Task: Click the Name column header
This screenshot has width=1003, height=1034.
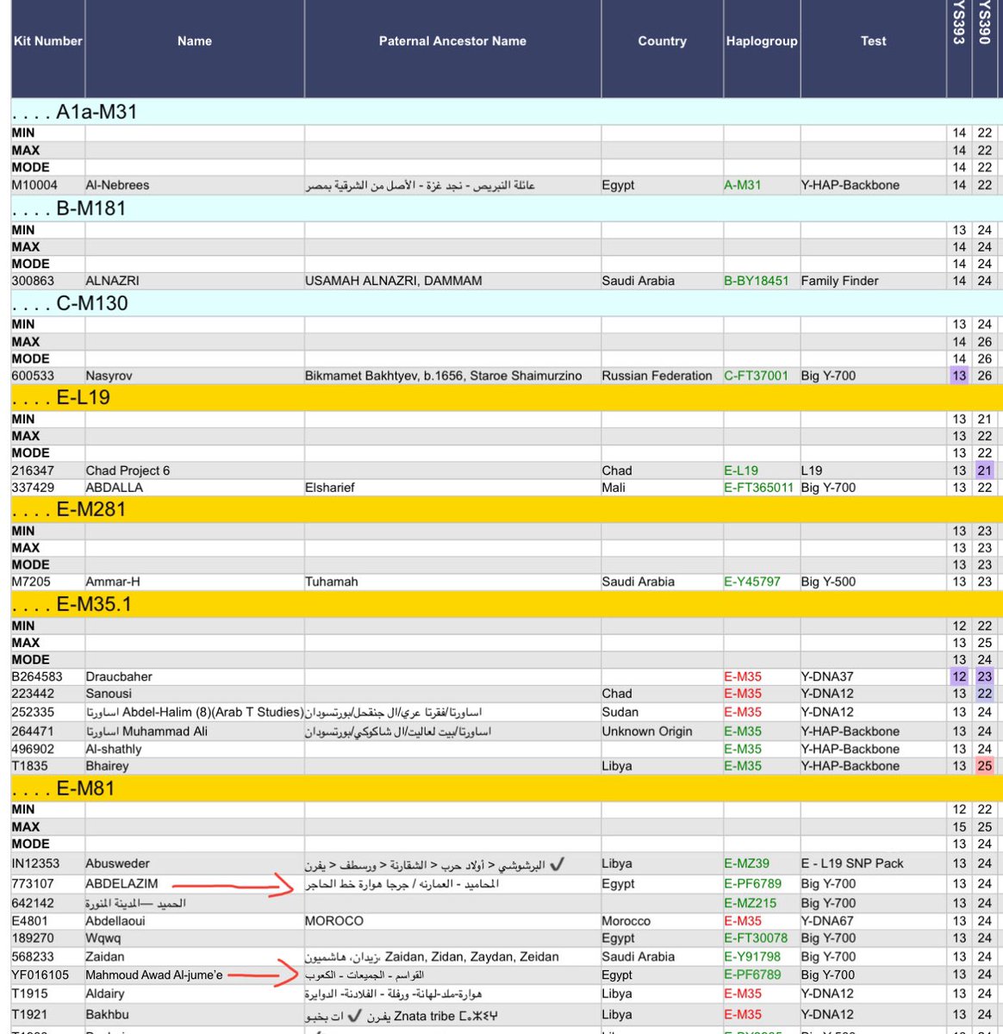Action: 195,40
